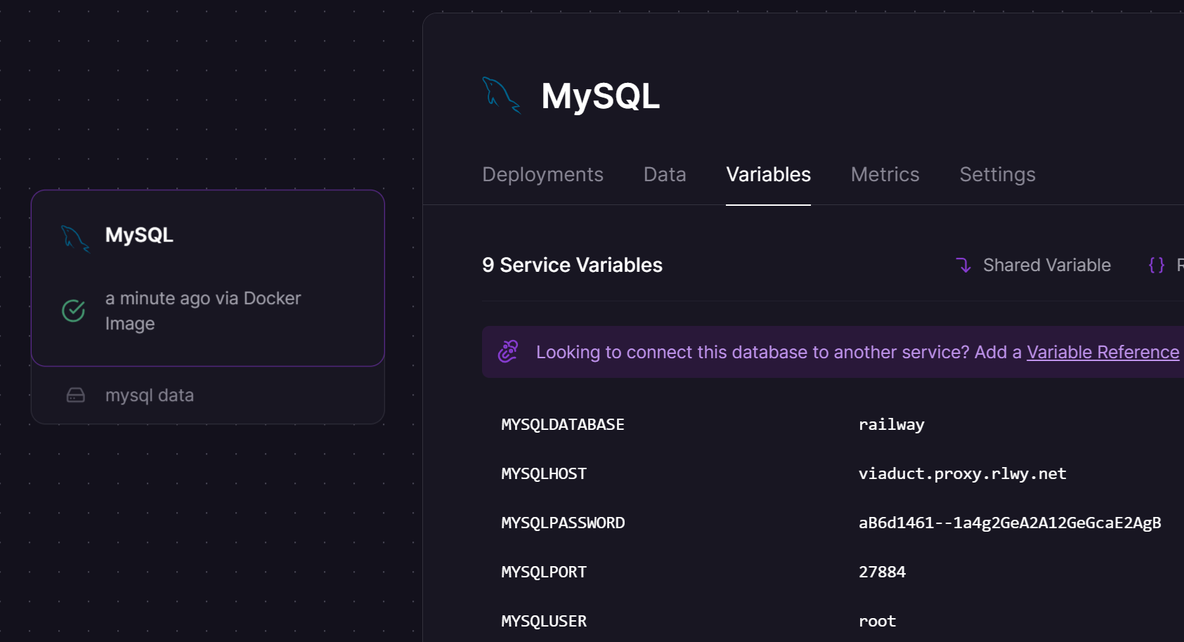Click the MYSQLUSER variable name
This screenshot has width=1184, height=642.
544,621
